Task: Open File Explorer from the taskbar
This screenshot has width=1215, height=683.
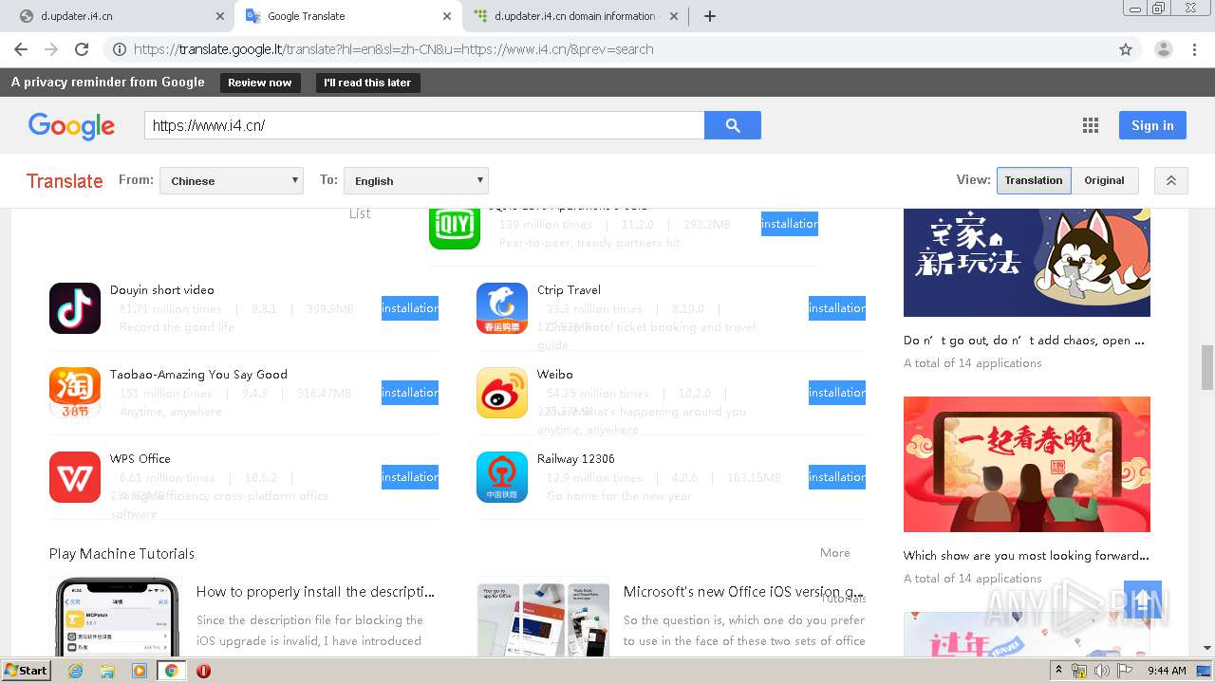Action: 107,671
